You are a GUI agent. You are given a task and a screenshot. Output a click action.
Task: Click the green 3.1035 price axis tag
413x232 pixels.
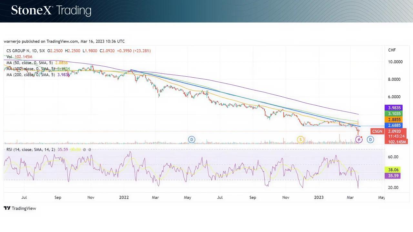(393, 114)
